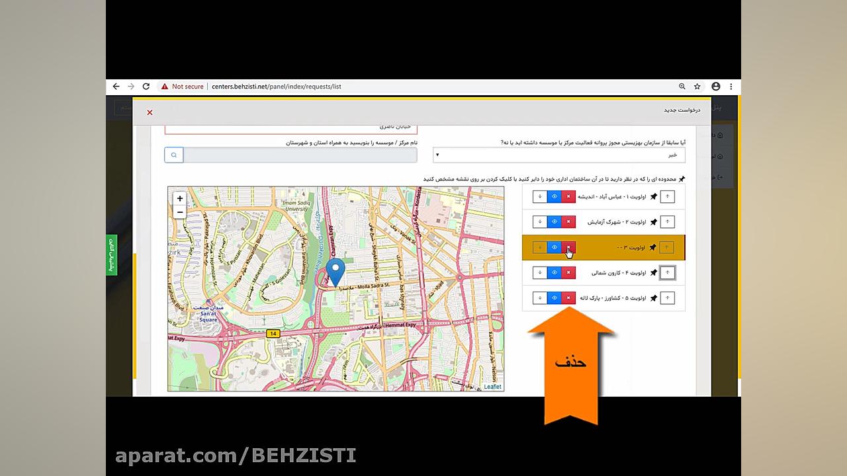Show اولویت ۵ - کشاورز - پارک لاله with its eye
Image resolution: width=847 pixels, height=476 pixels.
(555, 298)
